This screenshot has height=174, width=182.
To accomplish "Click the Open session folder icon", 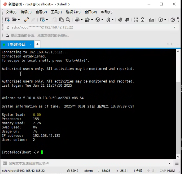I will point(14,20).
